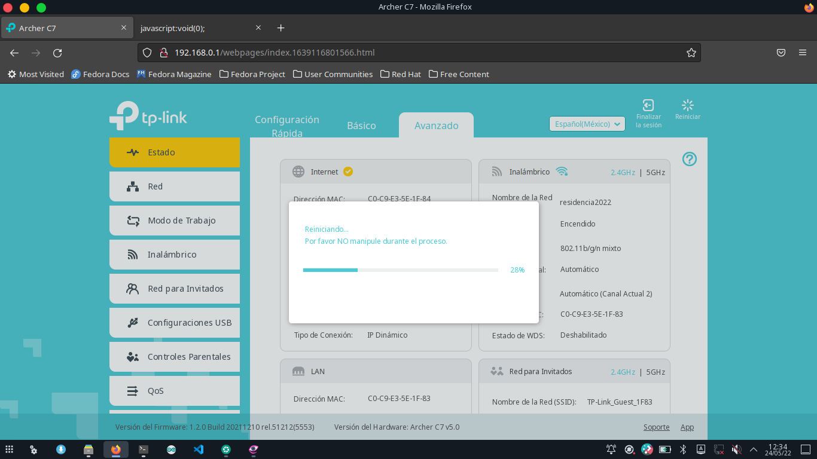Show 2.4GHz wireless info in Inalámbrico card
Screen dimensions: 817x459
coord(623,172)
